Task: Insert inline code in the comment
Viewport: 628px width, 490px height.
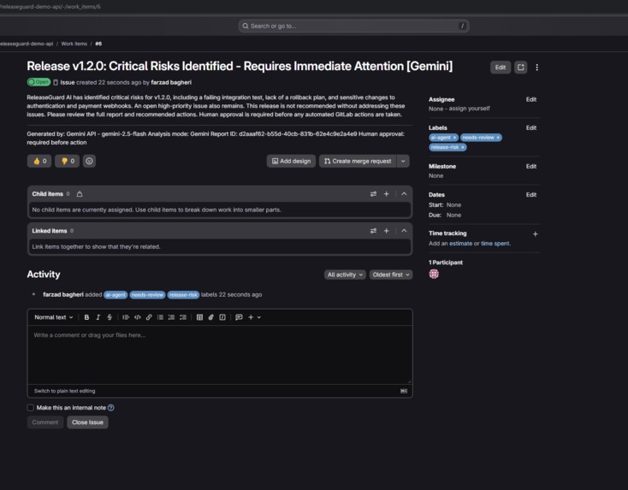Action: pos(138,317)
